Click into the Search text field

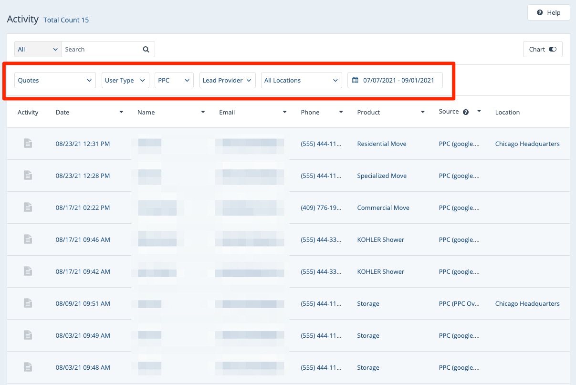point(102,49)
